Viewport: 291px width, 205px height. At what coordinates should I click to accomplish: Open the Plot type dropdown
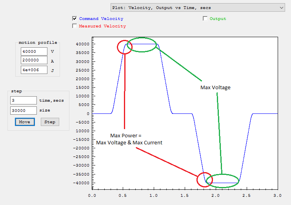tap(197, 7)
